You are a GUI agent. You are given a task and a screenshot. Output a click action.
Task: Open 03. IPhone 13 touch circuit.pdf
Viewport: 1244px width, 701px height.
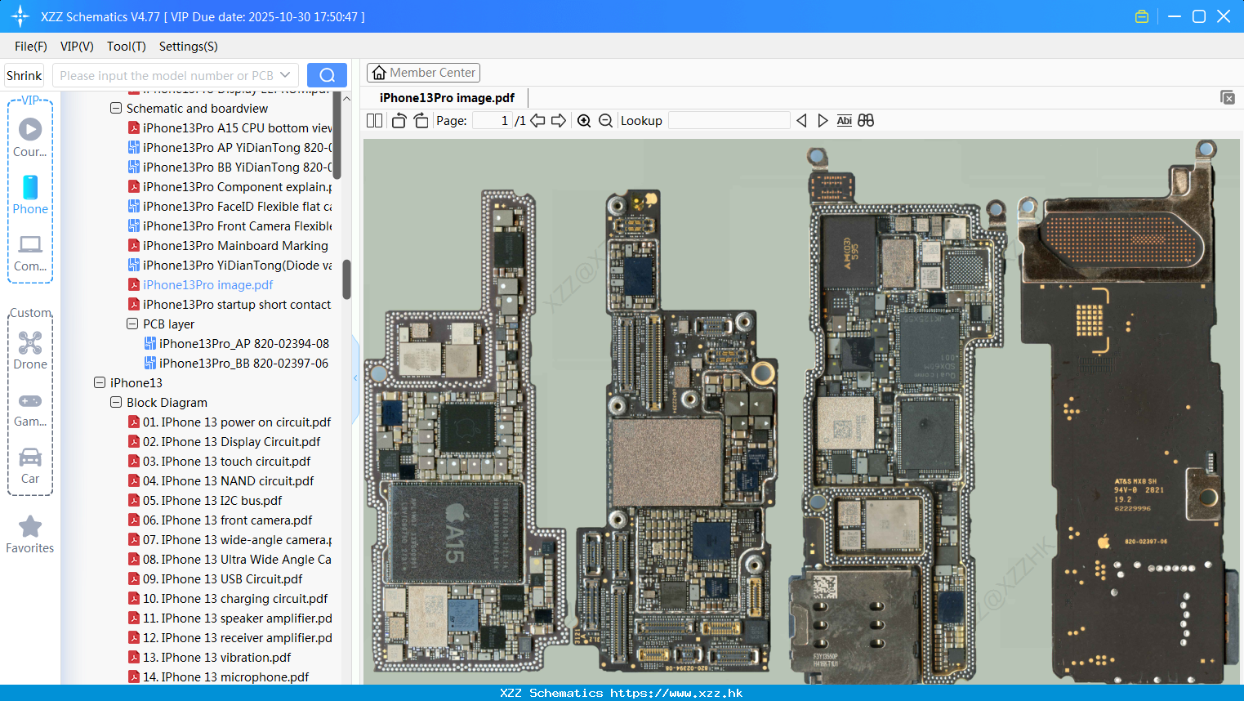(x=220, y=462)
